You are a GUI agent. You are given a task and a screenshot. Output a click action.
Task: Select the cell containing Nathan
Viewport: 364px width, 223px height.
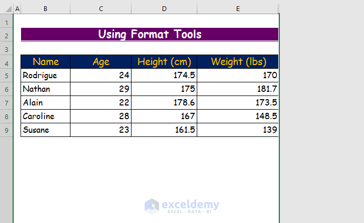45,89
